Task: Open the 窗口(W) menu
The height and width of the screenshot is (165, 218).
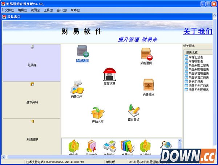Action: 62,10
